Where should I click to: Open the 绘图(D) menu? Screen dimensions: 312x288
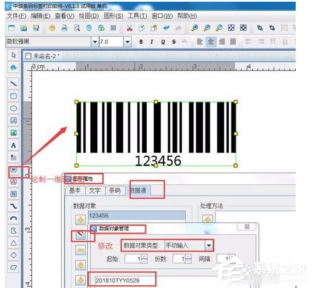click(x=88, y=16)
